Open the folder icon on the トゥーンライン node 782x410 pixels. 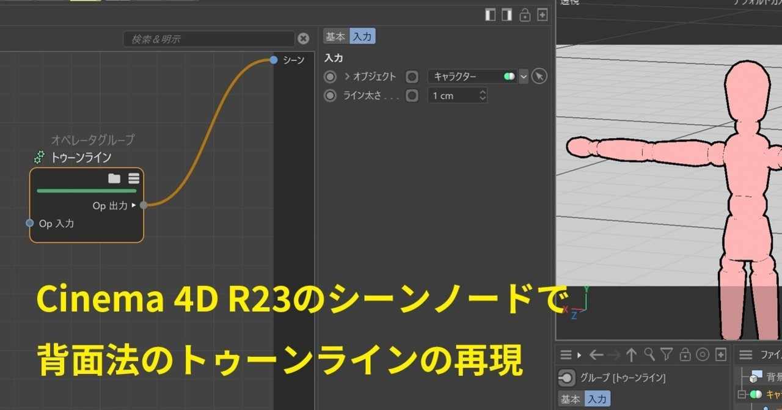coord(114,178)
